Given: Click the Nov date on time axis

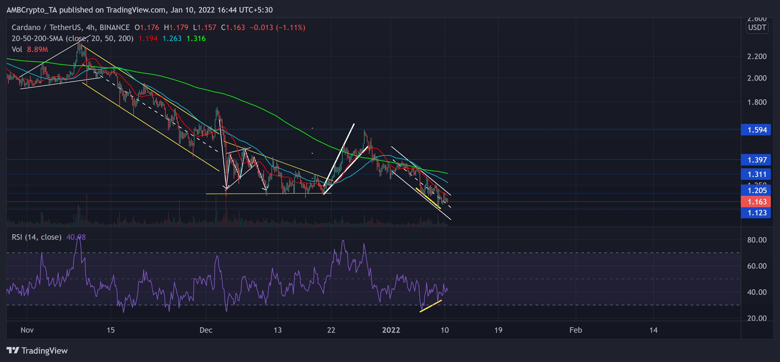Looking at the screenshot, I should [x=27, y=330].
